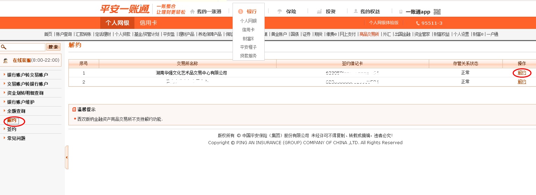Viewport: 536px width, 195px height.
Task: Click the person icon beside 我的权益
Action: [356, 11]
